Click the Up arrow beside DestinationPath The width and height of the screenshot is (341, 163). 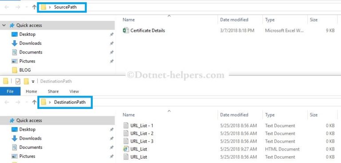(34, 102)
